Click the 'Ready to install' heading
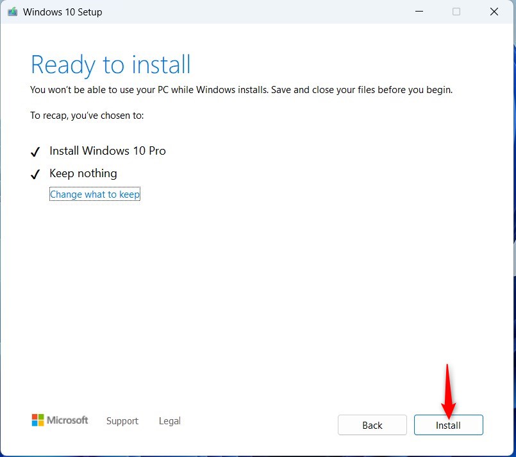516x457 pixels. click(x=110, y=65)
